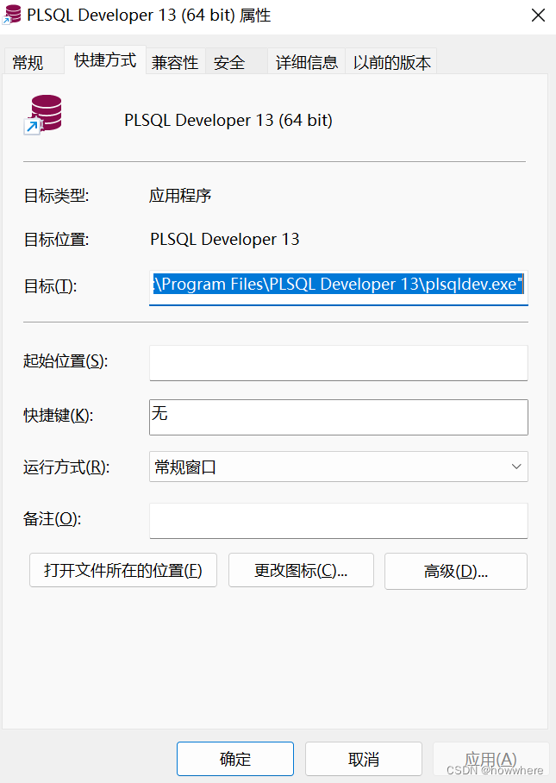Screen dimensions: 556x783
Task: Open the 高级(D)... settings button
Action: click(456, 571)
